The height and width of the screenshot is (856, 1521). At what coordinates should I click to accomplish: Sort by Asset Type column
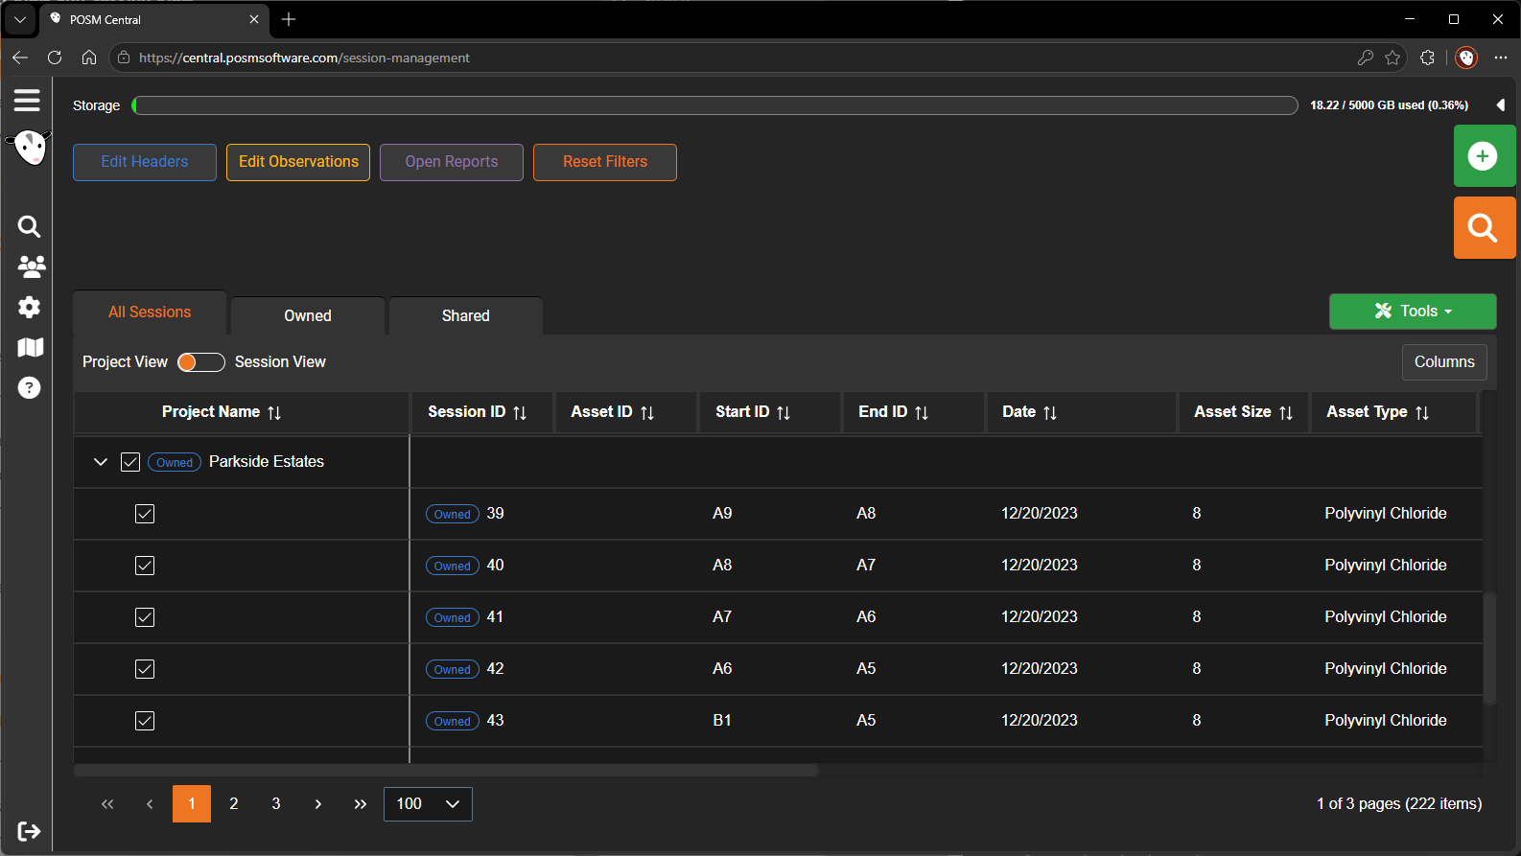[1422, 412]
